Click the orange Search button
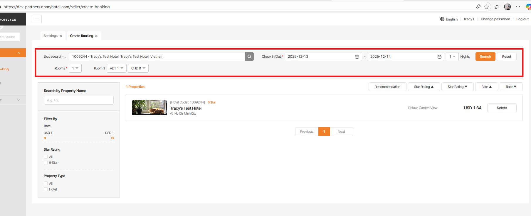Image resolution: width=531 pixels, height=216 pixels. tap(485, 57)
